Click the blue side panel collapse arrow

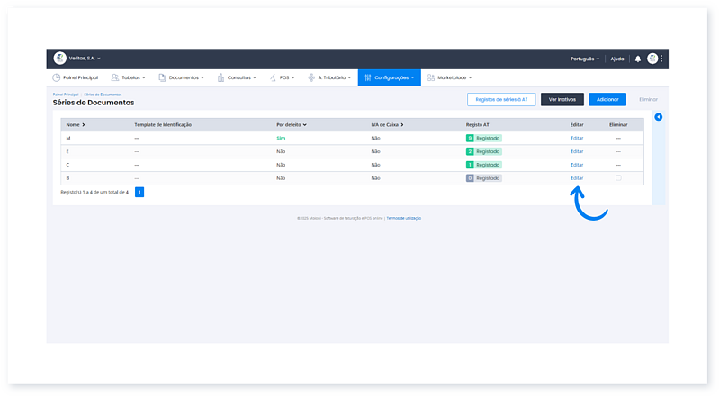[x=658, y=117]
